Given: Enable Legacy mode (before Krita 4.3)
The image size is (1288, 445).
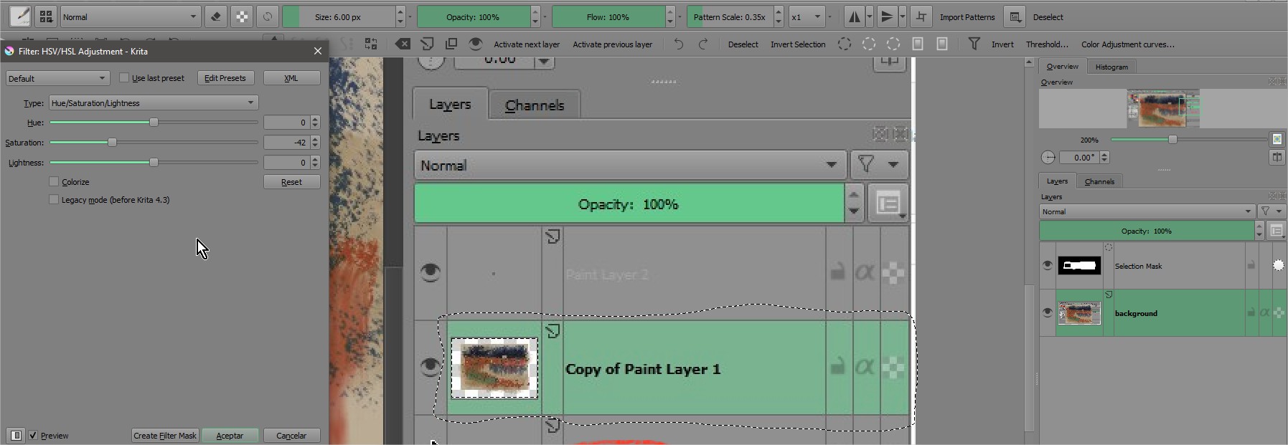Looking at the screenshot, I should 54,199.
